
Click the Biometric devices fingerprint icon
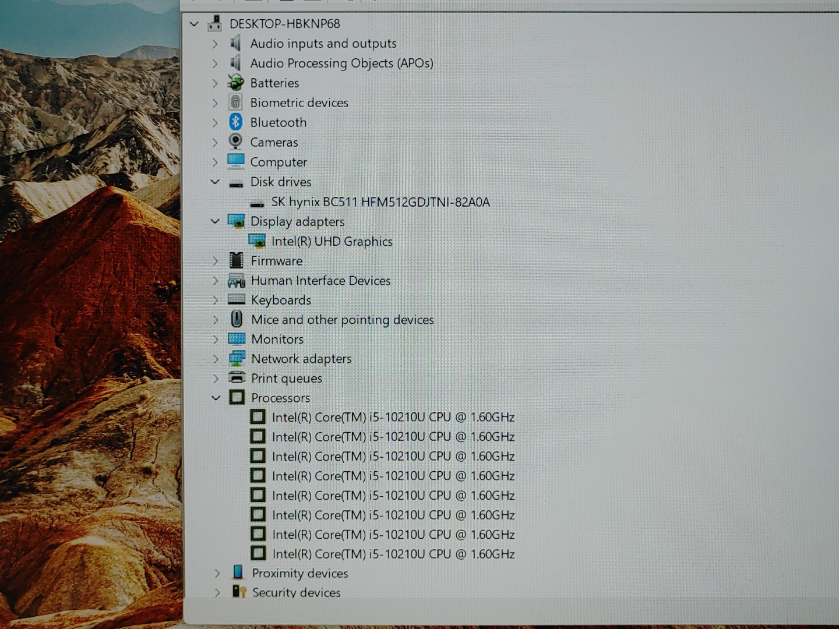[x=235, y=103]
